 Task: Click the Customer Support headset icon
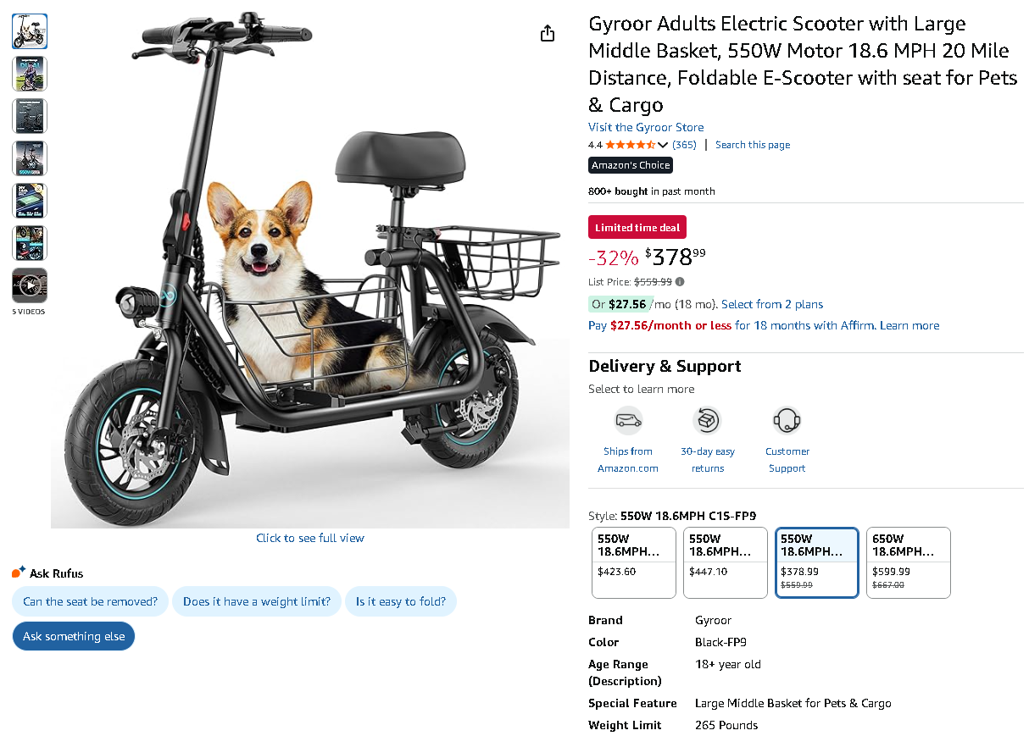click(787, 420)
